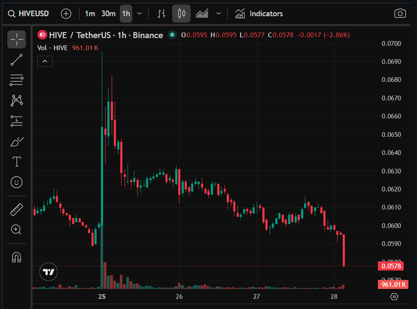Select the crosshair cursor tool

(x=16, y=39)
